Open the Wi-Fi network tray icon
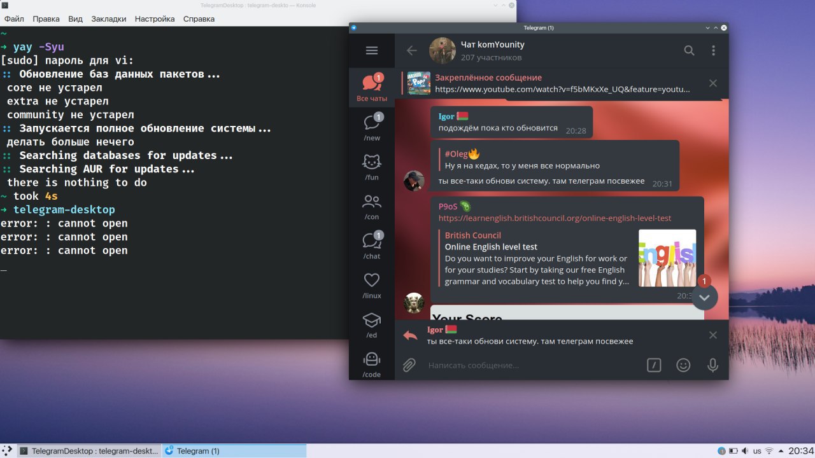 769,451
